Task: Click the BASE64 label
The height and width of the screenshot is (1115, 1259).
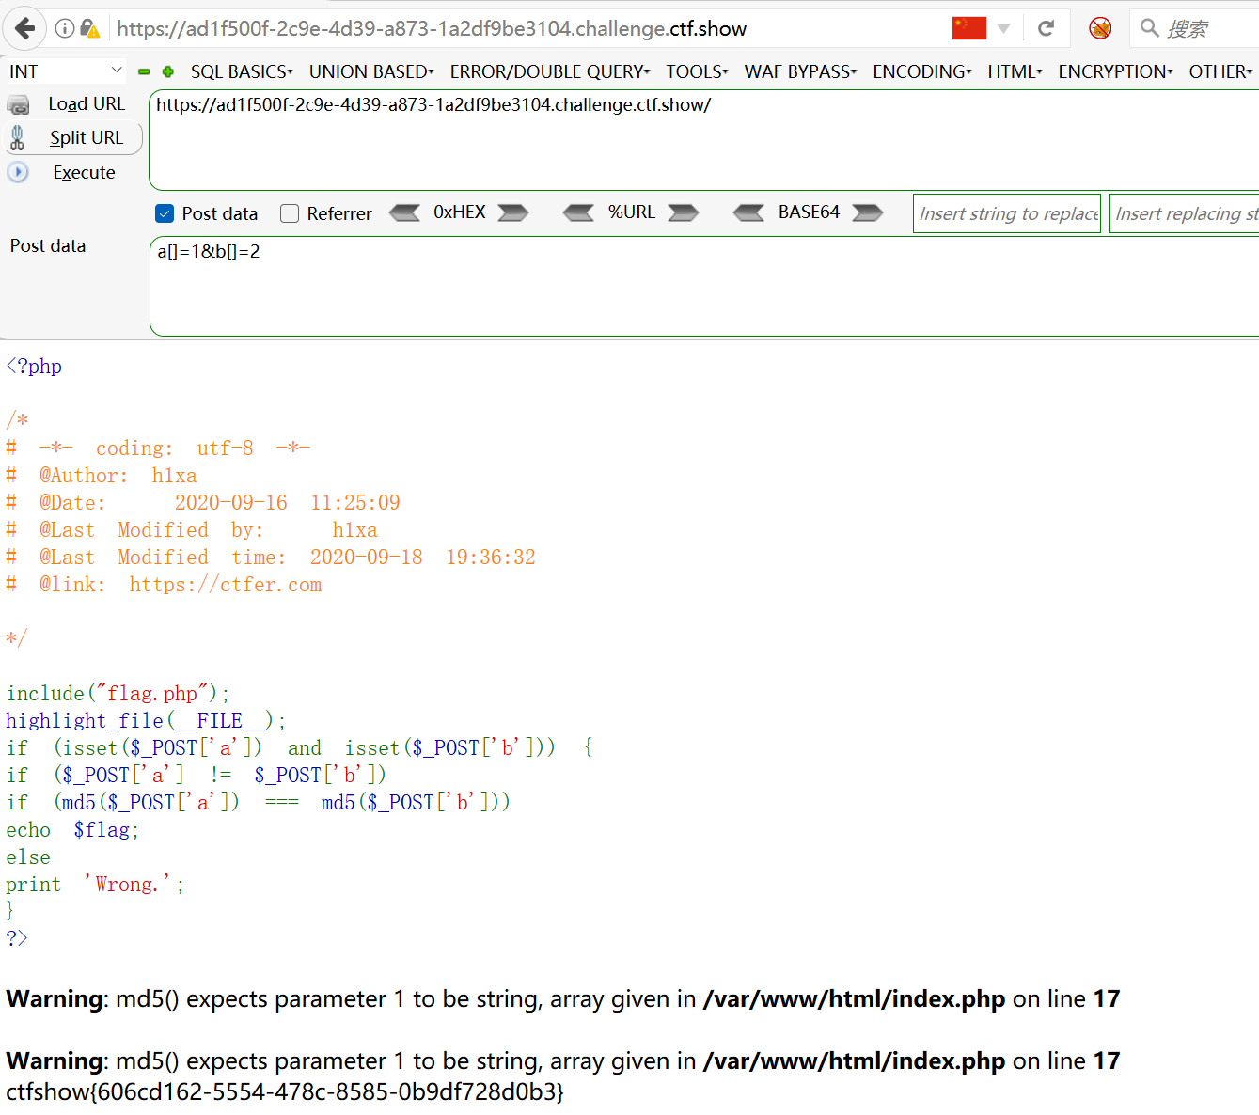Action: coord(809,212)
